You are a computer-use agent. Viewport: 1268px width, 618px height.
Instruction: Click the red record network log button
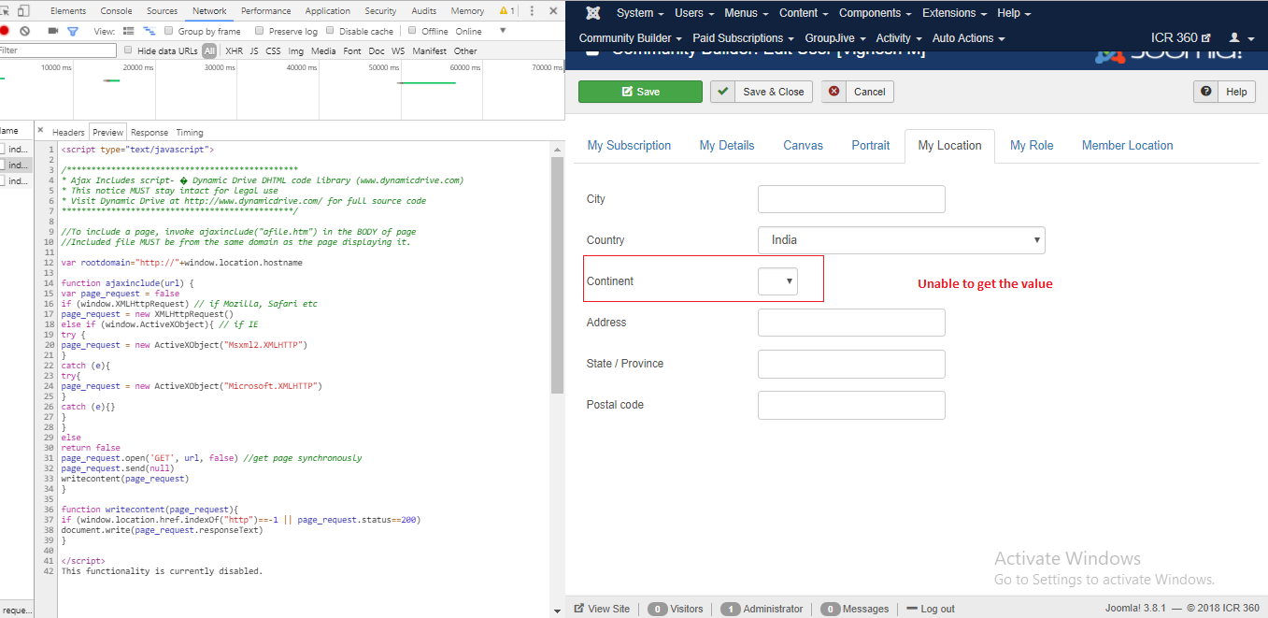[4, 31]
